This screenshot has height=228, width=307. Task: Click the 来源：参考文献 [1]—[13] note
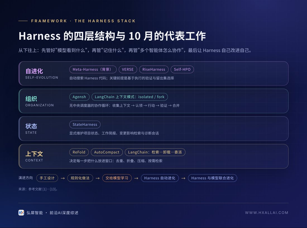coord(38,189)
